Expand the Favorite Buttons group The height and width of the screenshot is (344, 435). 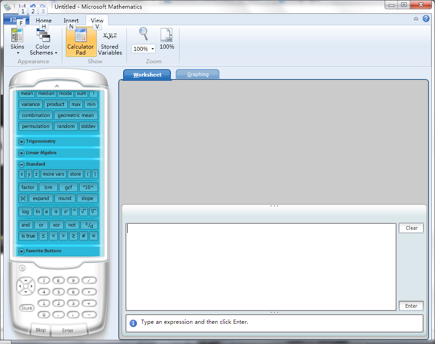(x=22, y=251)
